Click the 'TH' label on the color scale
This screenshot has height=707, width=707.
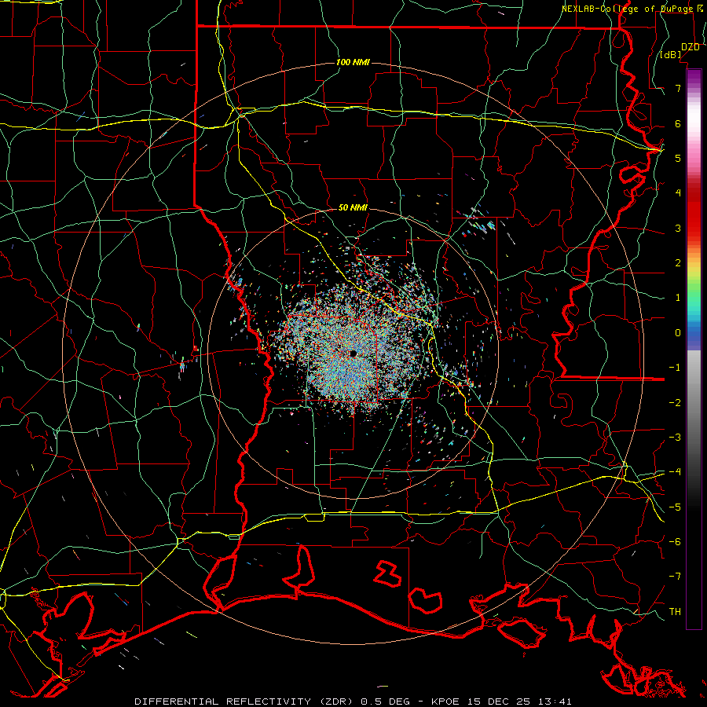click(675, 612)
